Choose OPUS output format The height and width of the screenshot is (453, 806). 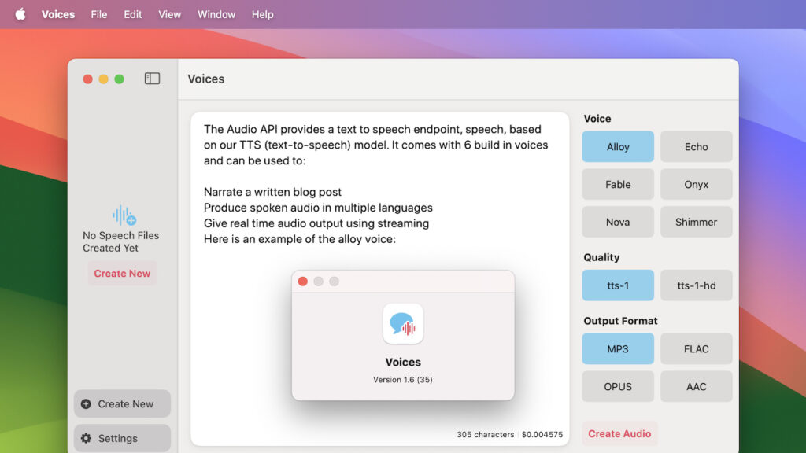pyautogui.click(x=618, y=386)
